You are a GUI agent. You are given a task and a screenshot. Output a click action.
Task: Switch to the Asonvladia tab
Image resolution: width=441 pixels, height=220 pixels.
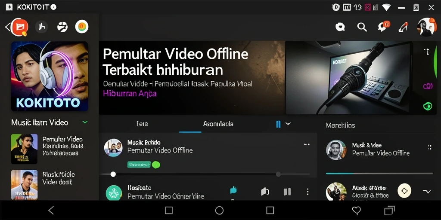point(218,124)
